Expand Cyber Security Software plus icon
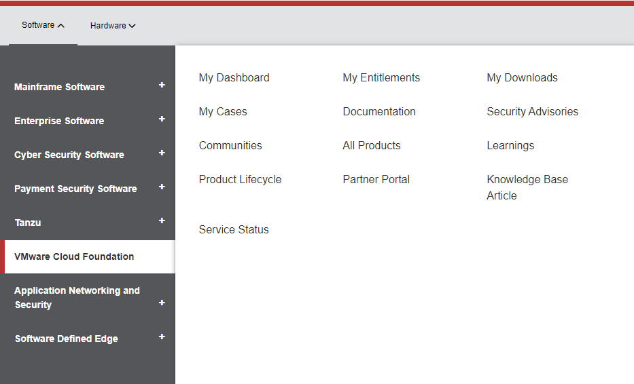 162,153
